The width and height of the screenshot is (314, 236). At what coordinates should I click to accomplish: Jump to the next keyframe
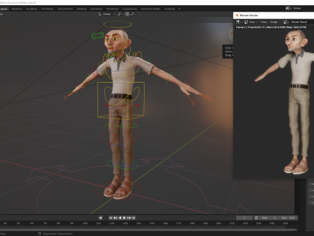tap(129, 218)
